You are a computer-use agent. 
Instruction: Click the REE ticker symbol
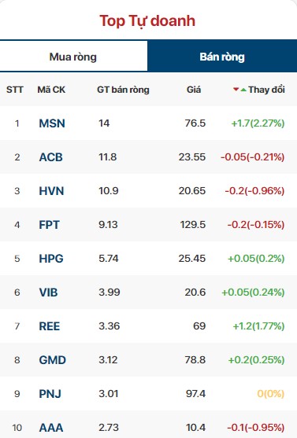pos(50,326)
